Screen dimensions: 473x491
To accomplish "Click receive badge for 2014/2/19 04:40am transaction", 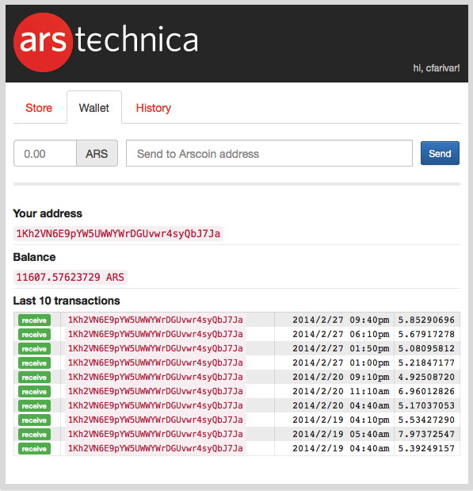I will (34, 449).
